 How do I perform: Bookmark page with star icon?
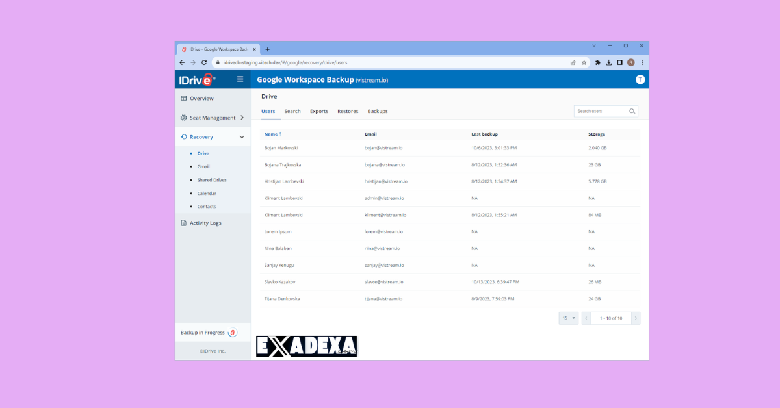point(584,62)
